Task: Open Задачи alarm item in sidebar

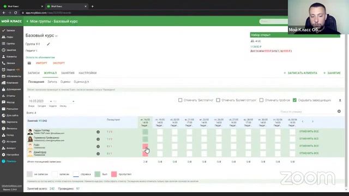Action: pos(11,70)
